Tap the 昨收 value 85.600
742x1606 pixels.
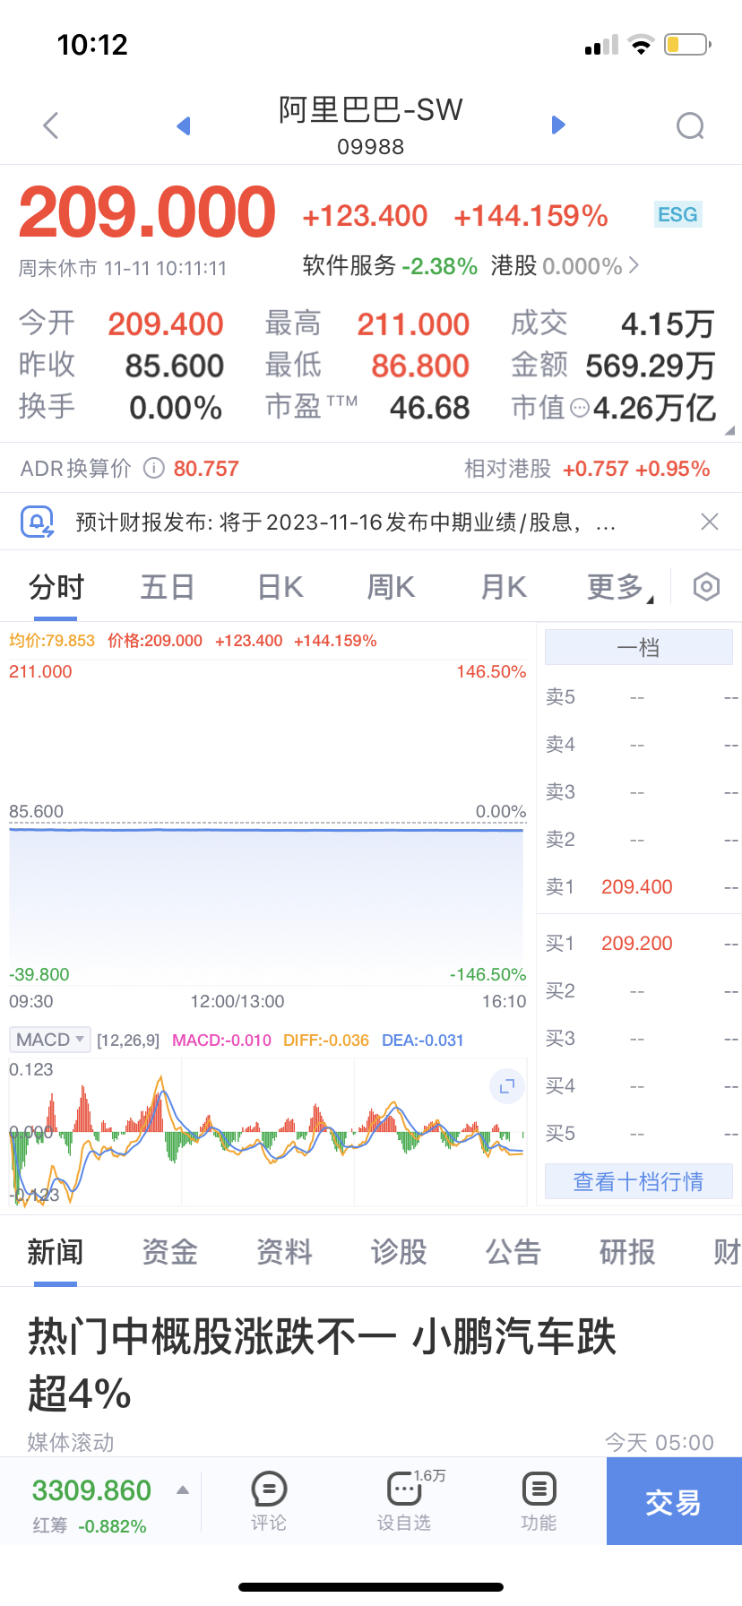click(175, 367)
